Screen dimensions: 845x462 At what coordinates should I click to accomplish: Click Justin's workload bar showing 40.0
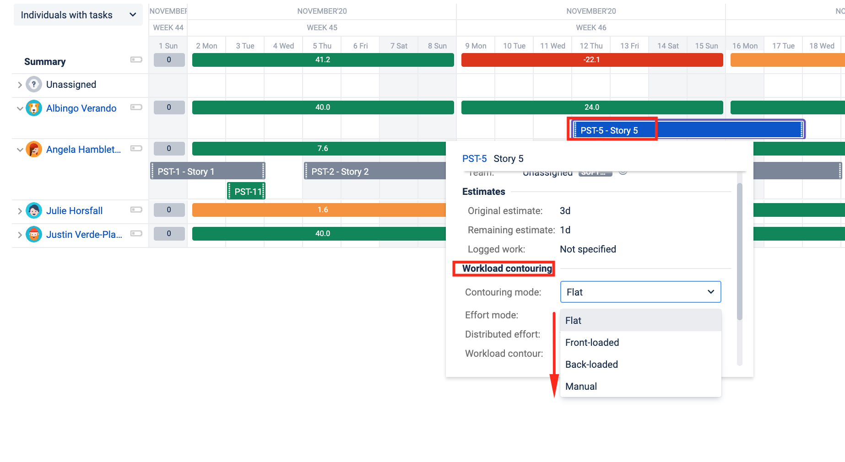tap(319, 234)
